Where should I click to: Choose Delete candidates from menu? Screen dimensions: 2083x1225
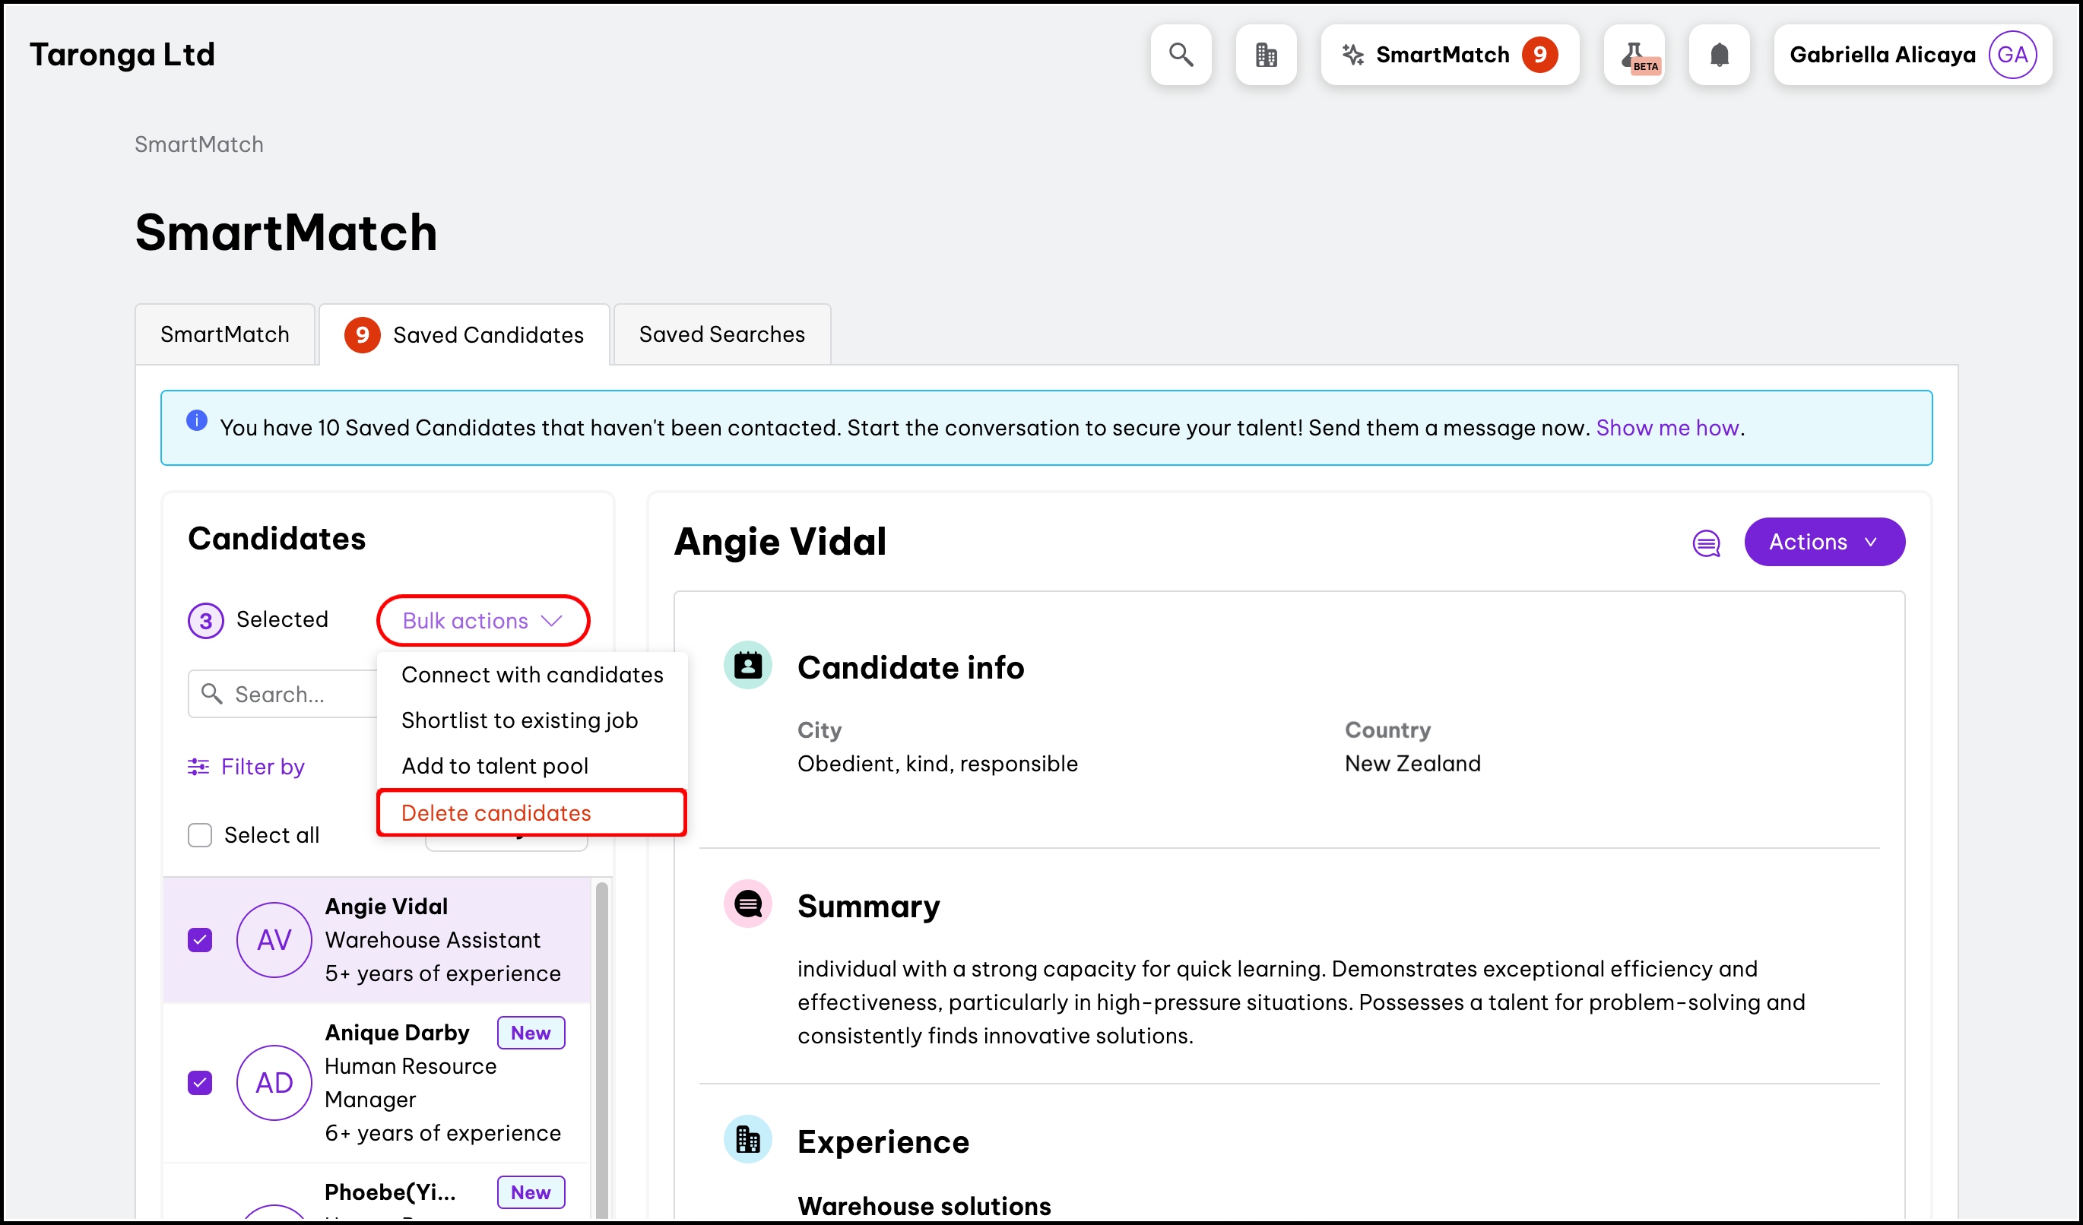[x=496, y=813]
